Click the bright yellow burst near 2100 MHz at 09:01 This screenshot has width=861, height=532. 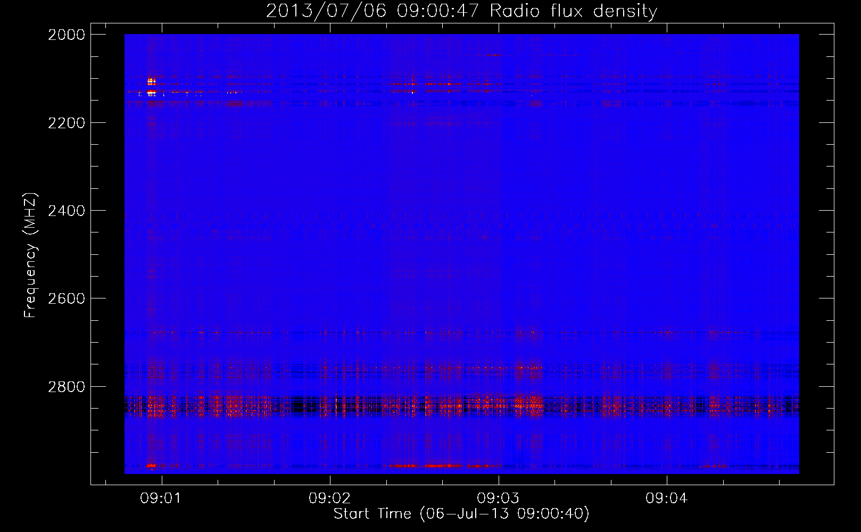(x=151, y=82)
